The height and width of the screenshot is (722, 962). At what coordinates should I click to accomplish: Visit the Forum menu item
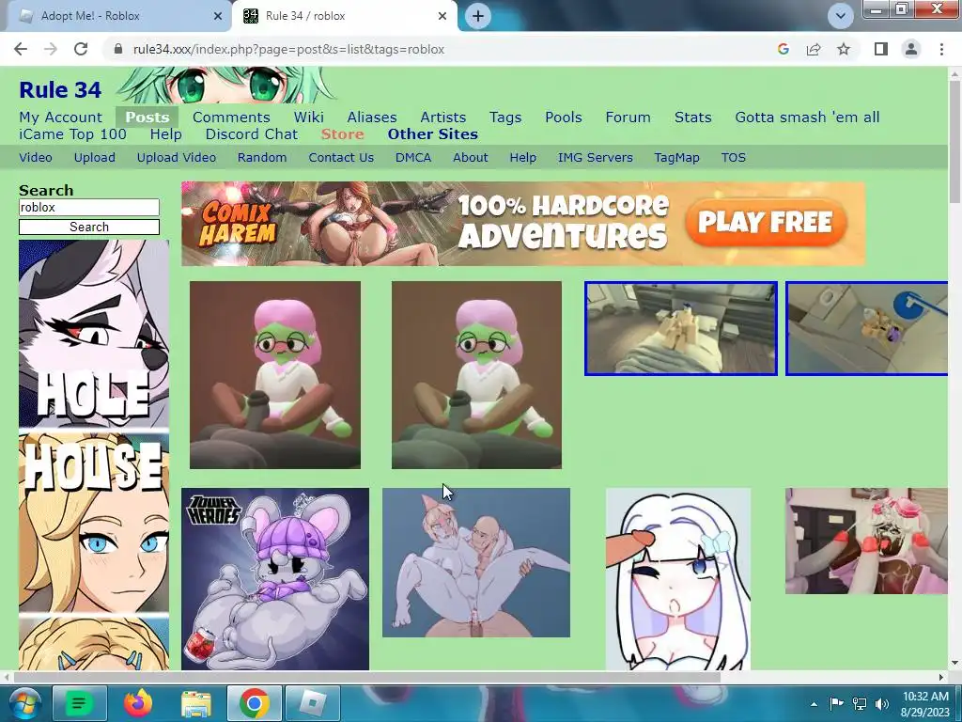coord(628,118)
